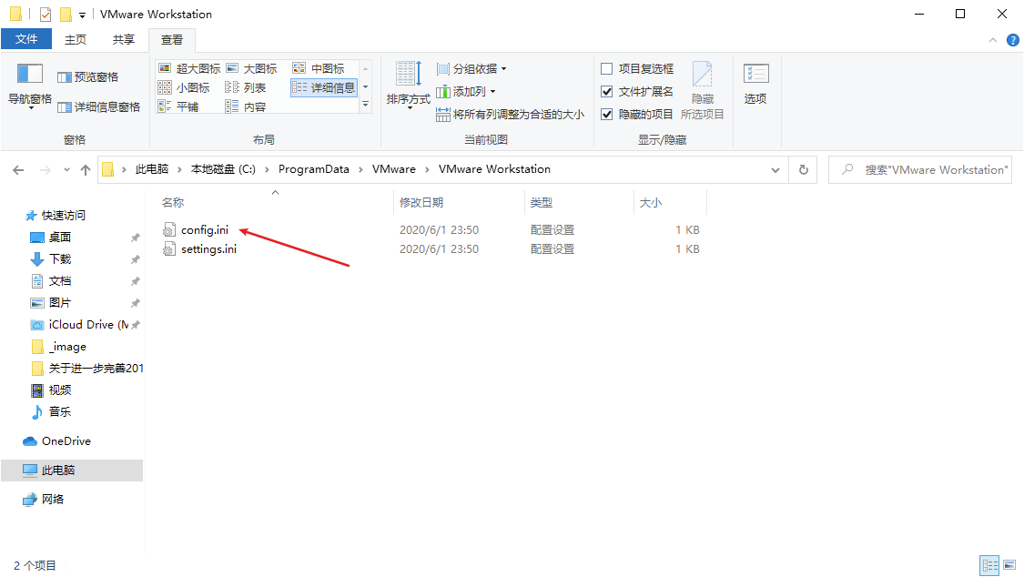This screenshot has height=577, width=1024.
Task: Select Tiles (平铺) layout
Action: tap(178, 106)
